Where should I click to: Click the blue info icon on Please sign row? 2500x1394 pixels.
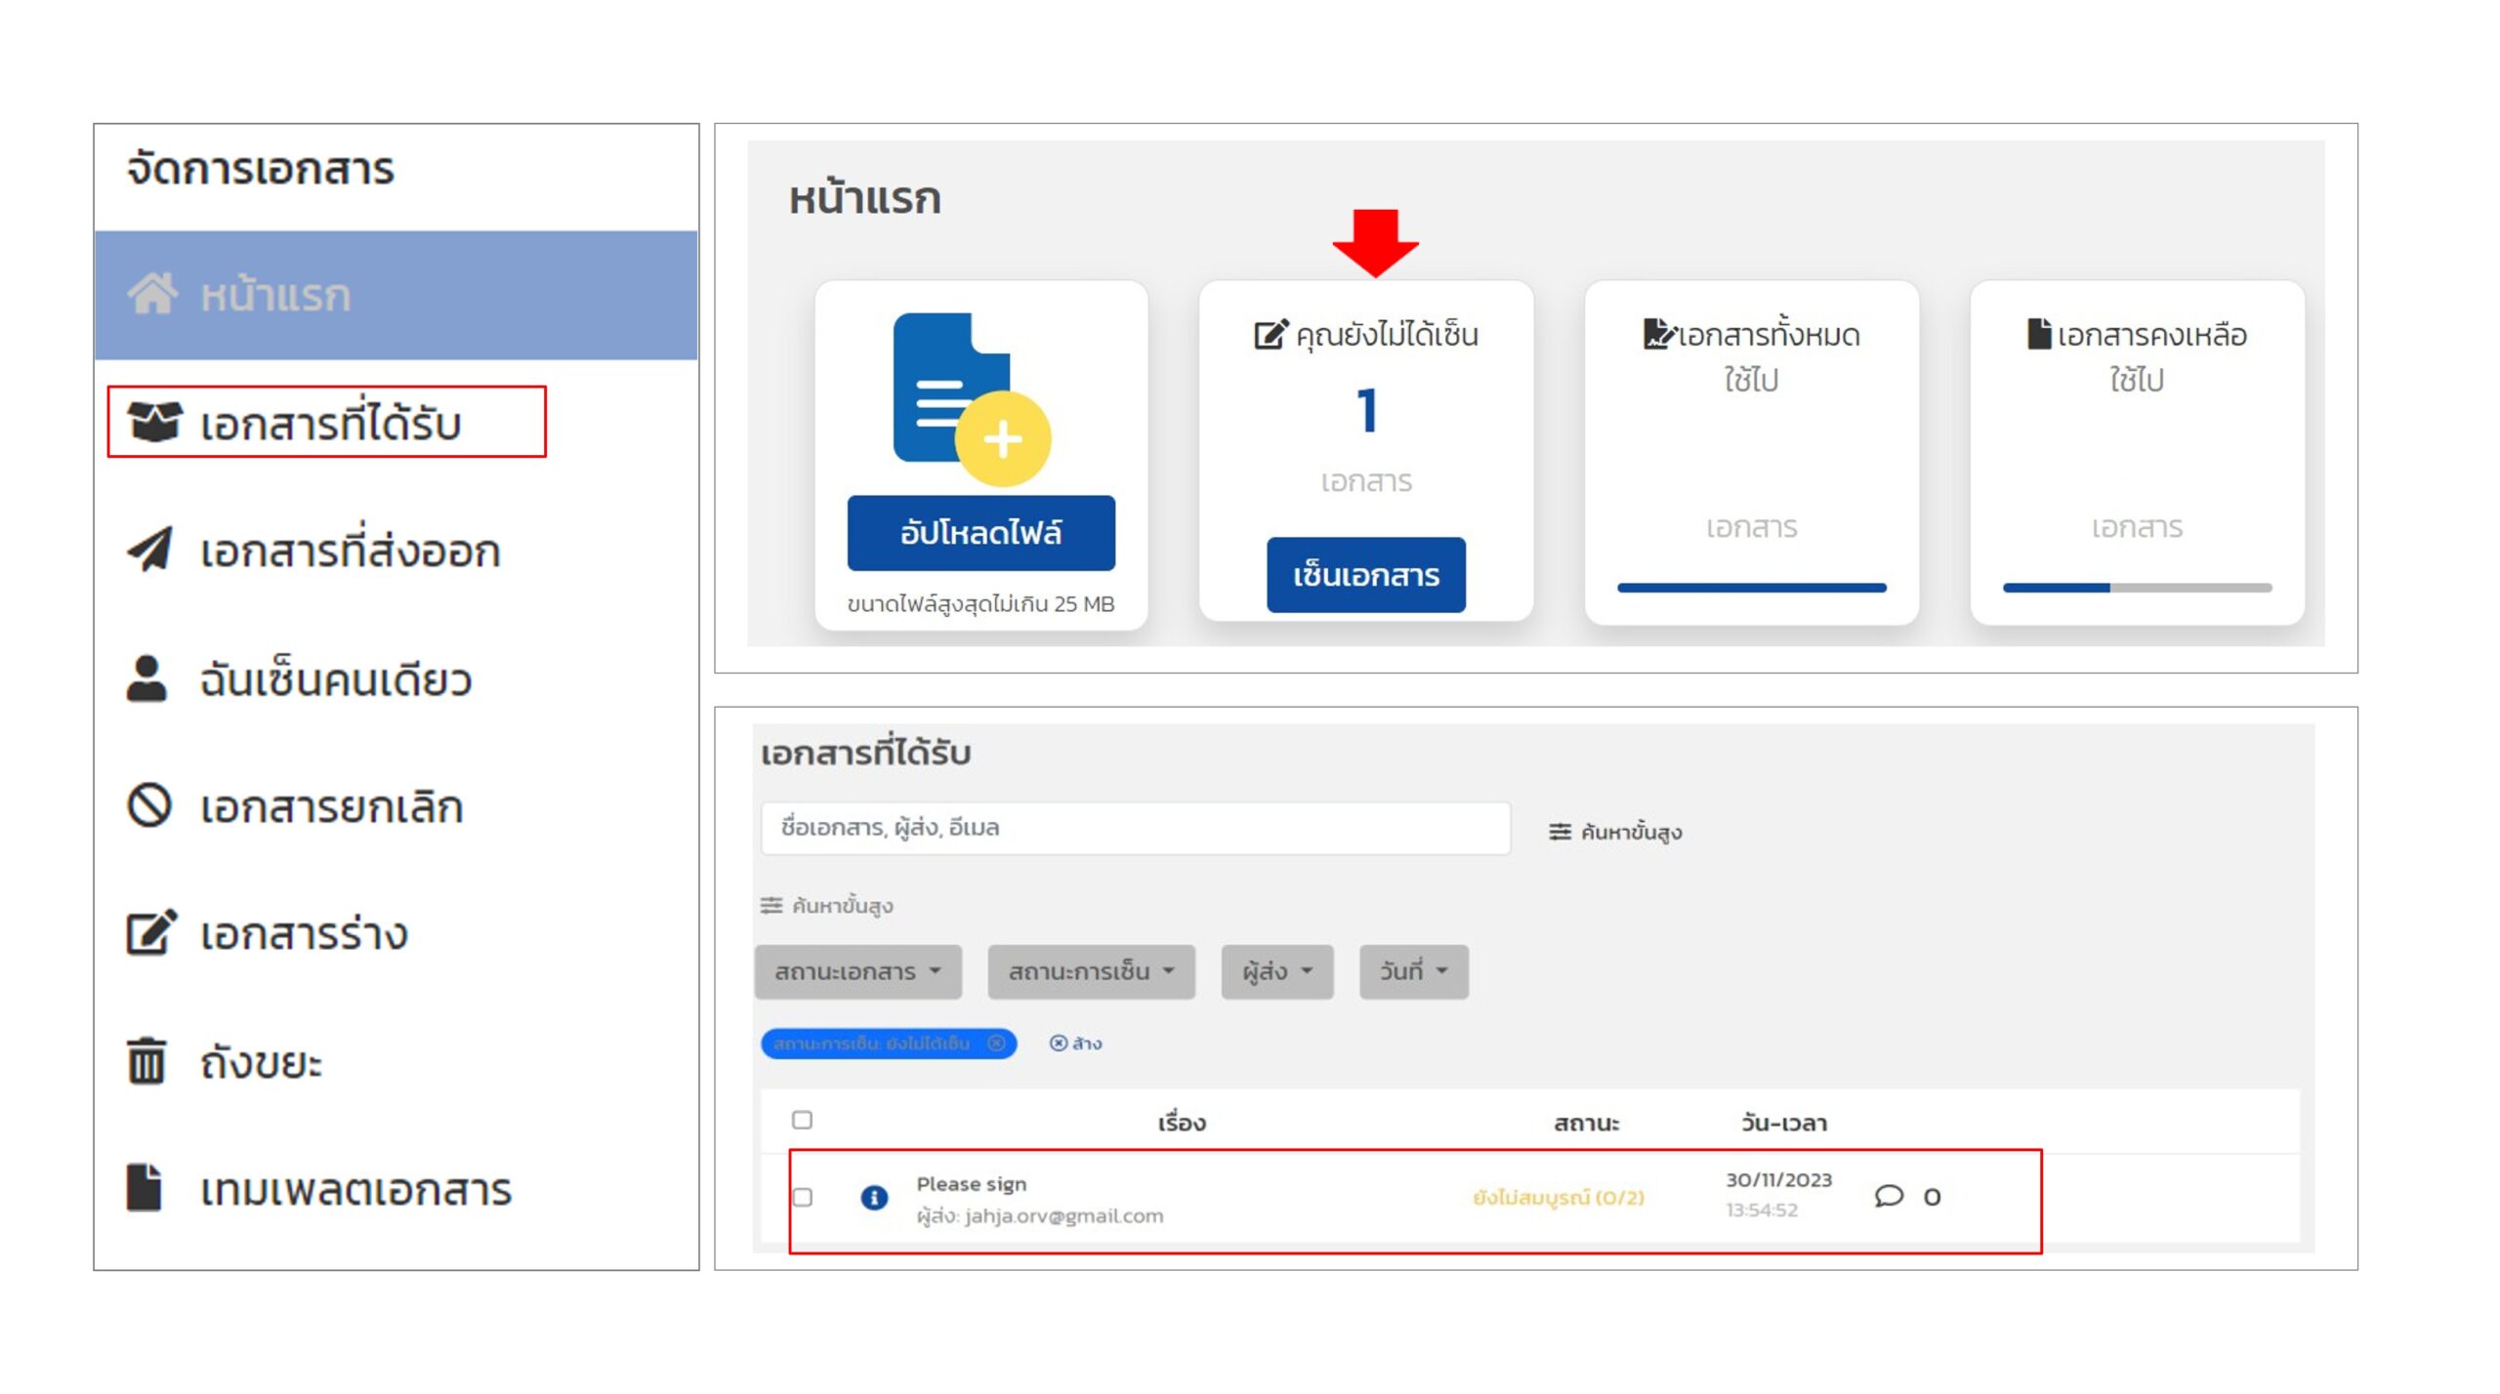tap(874, 1197)
